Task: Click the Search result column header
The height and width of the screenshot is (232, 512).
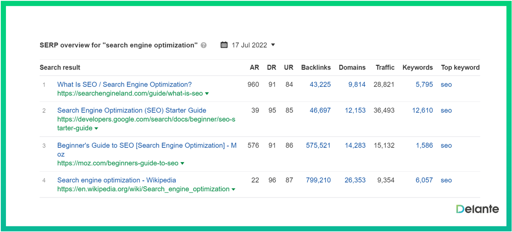Action: [60, 68]
